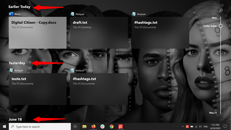Jump to Now on the timeline scrollbar

tap(214, 18)
